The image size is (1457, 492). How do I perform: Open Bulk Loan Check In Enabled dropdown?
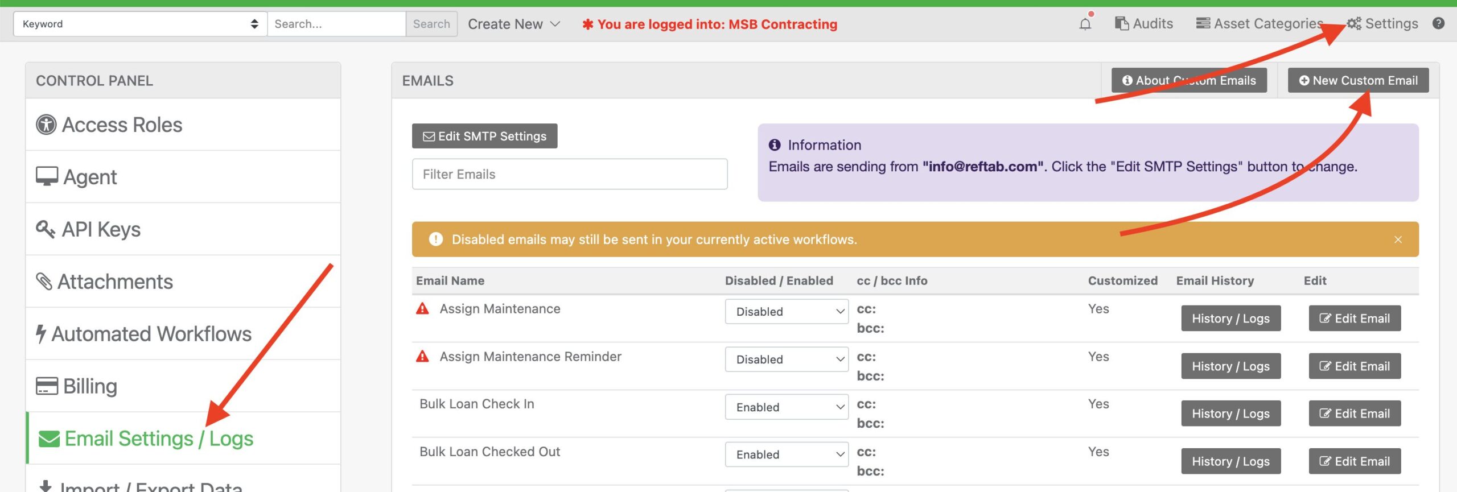tap(787, 407)
